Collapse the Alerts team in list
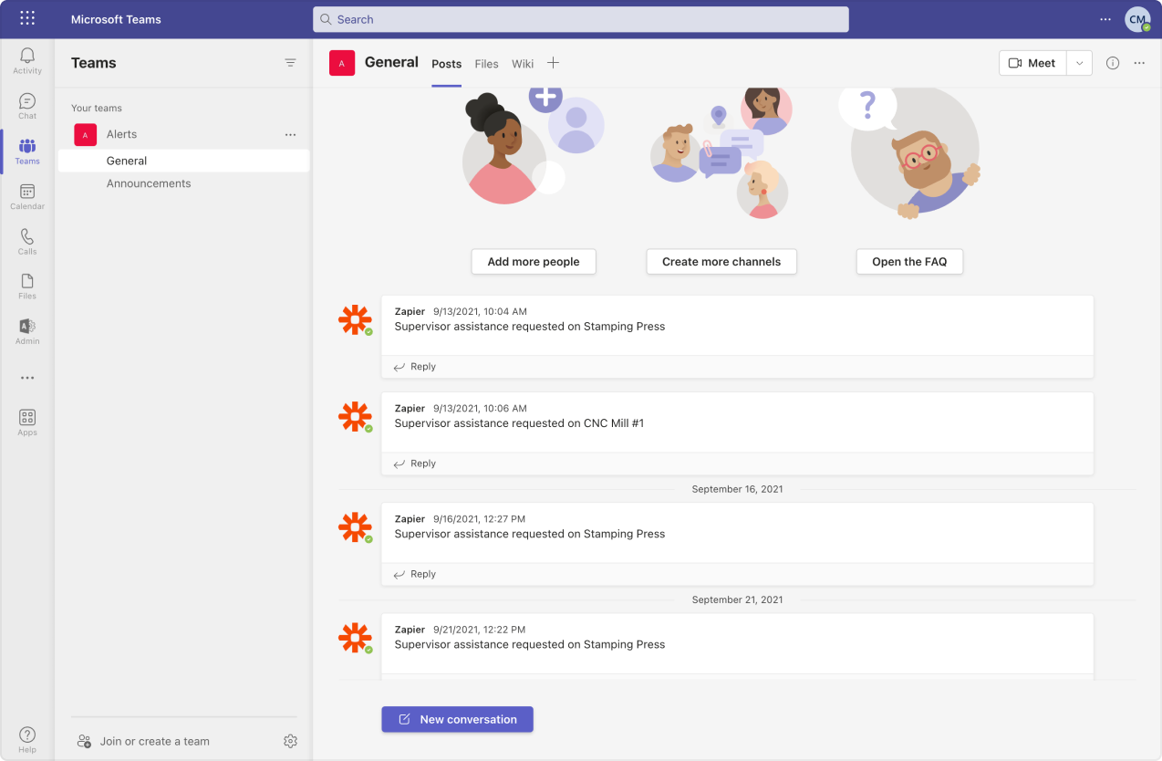The width and height of the screenshot is (1162, 761). [x=121, y=134]
